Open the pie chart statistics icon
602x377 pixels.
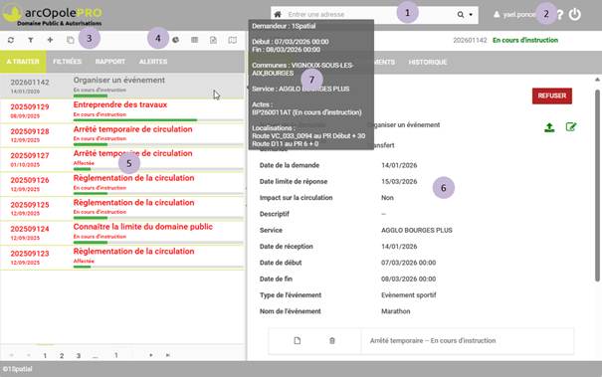175,40
